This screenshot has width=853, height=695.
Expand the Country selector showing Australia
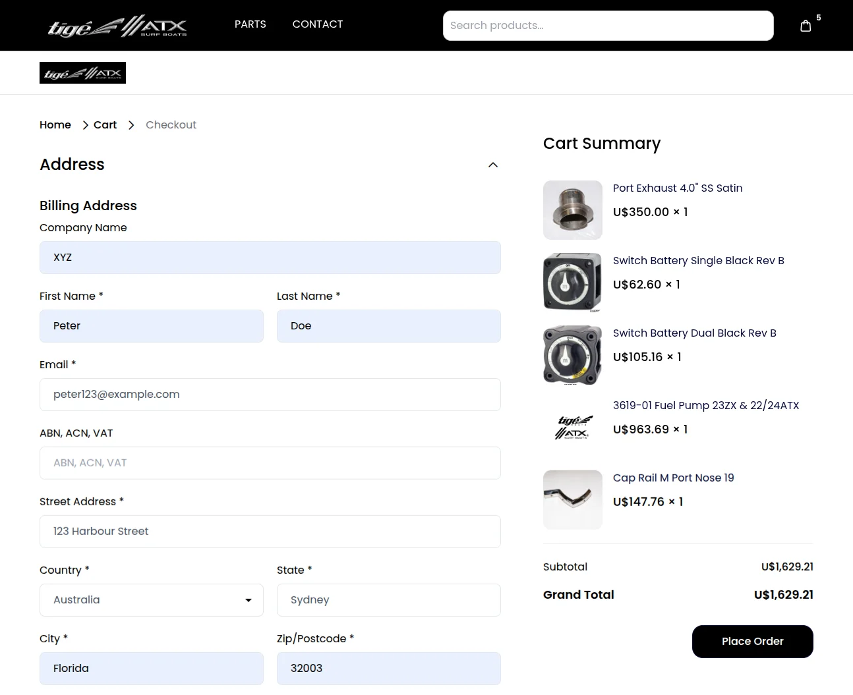coord(151,600)
